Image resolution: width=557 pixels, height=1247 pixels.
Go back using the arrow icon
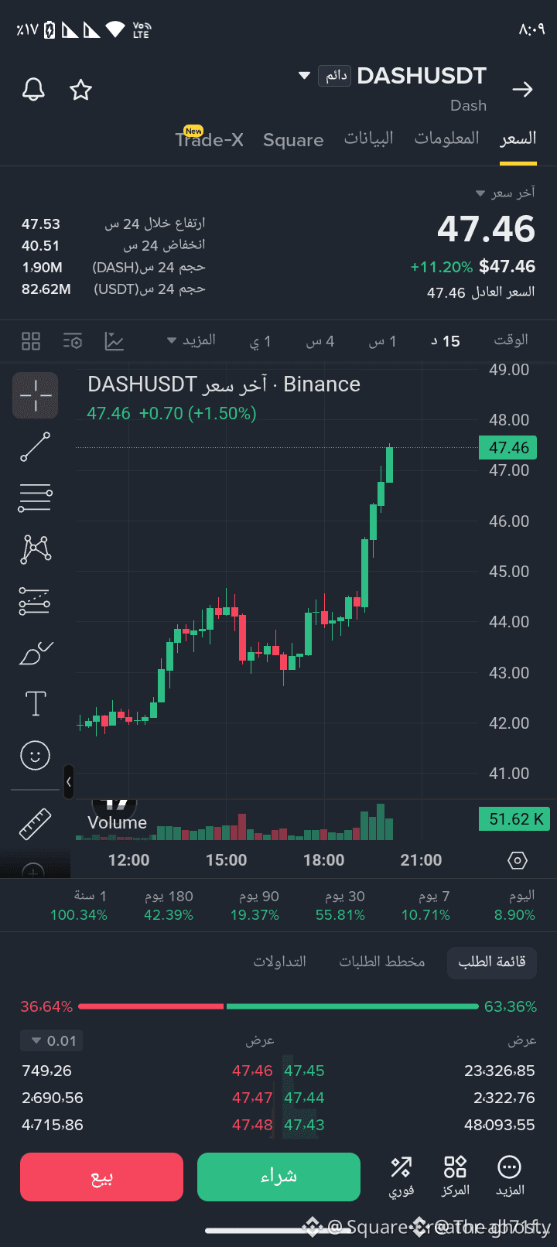(x=523, y=90)
